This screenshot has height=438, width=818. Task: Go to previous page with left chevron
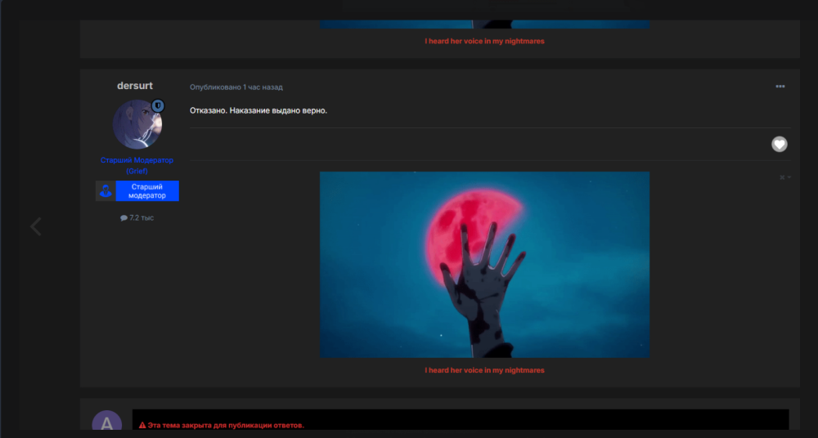[x=35, y=226]
